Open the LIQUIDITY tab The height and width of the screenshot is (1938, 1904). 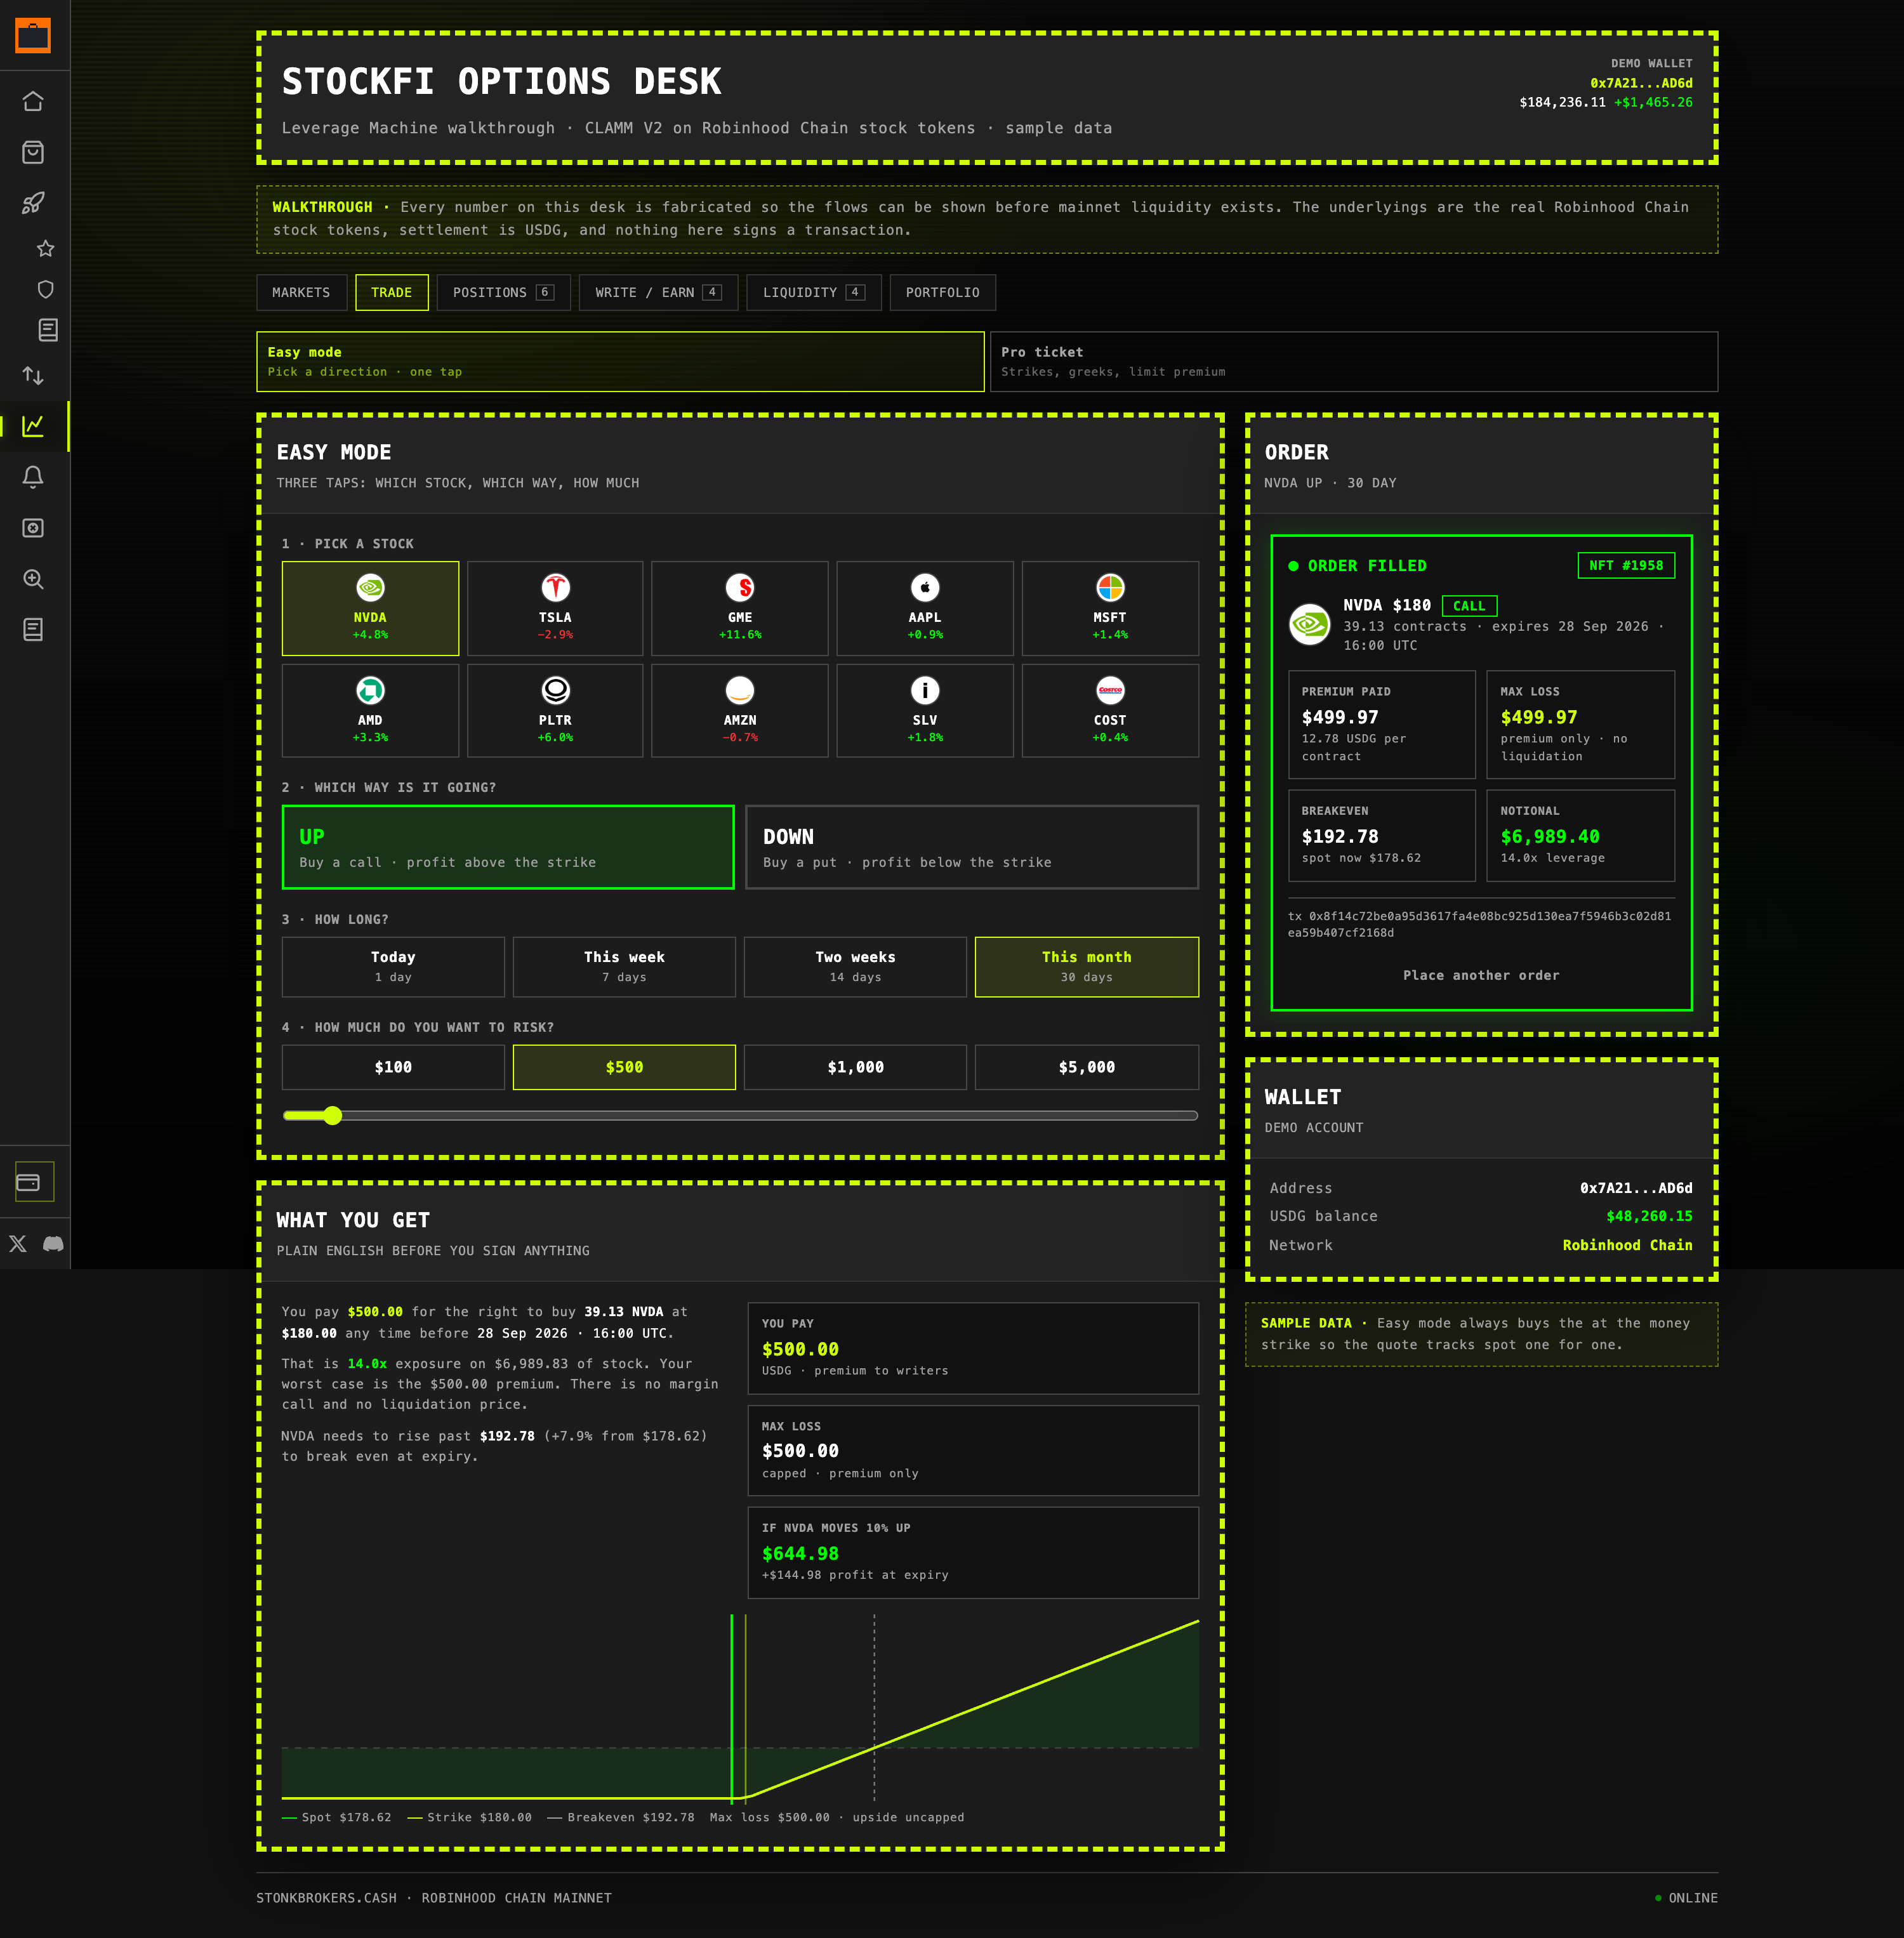(814, 292)
